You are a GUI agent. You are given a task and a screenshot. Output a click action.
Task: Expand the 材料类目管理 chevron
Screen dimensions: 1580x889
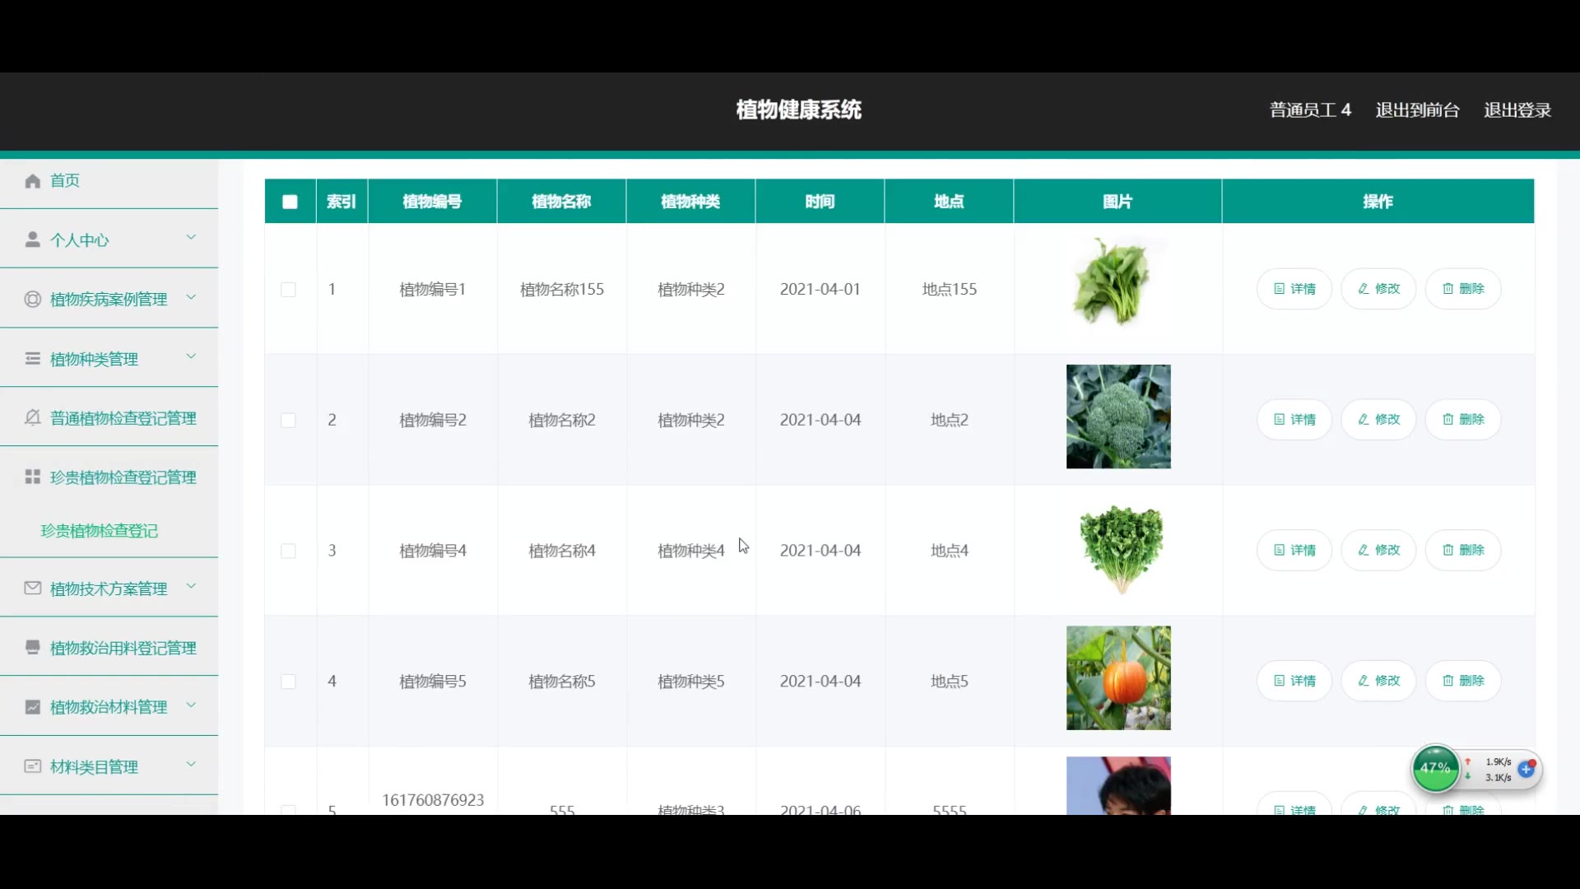pyautogui.click(x=191, y=765)
